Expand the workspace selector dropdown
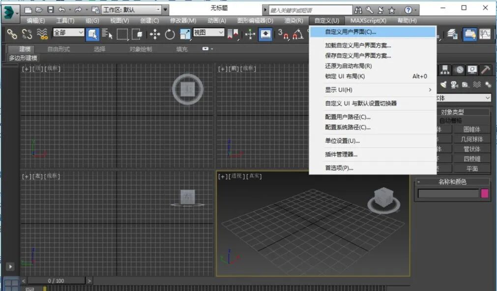The height and width of the screenshot is (291, 497). point(158,10)
